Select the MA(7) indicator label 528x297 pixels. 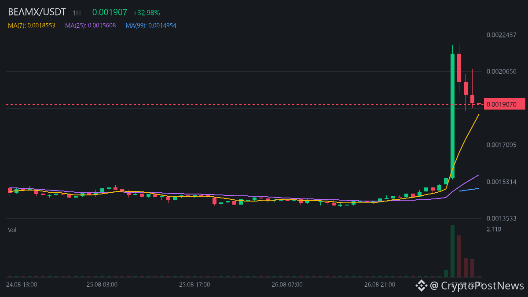click(x=32, y=26)
